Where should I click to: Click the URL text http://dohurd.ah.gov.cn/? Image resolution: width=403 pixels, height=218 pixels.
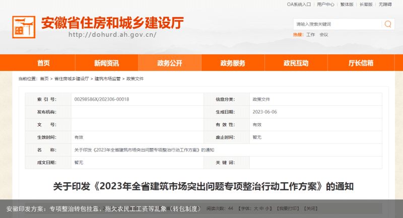coord(112,35)
